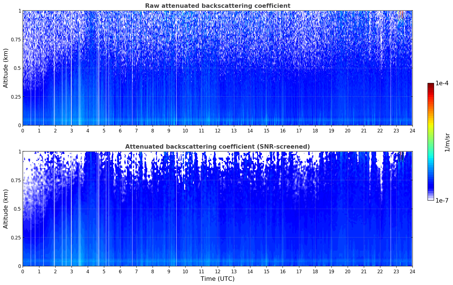Click hour '20' on the lower plot's time axis
453x285 pixels.
347,271
